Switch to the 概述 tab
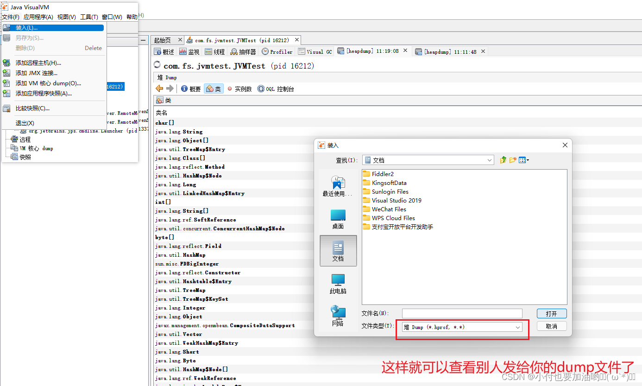 pyautogui.click(x=164, y=52)
